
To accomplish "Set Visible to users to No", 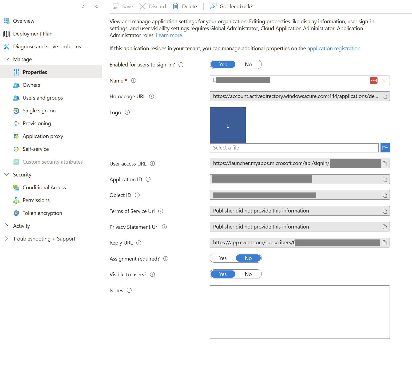I will point(248,274).
